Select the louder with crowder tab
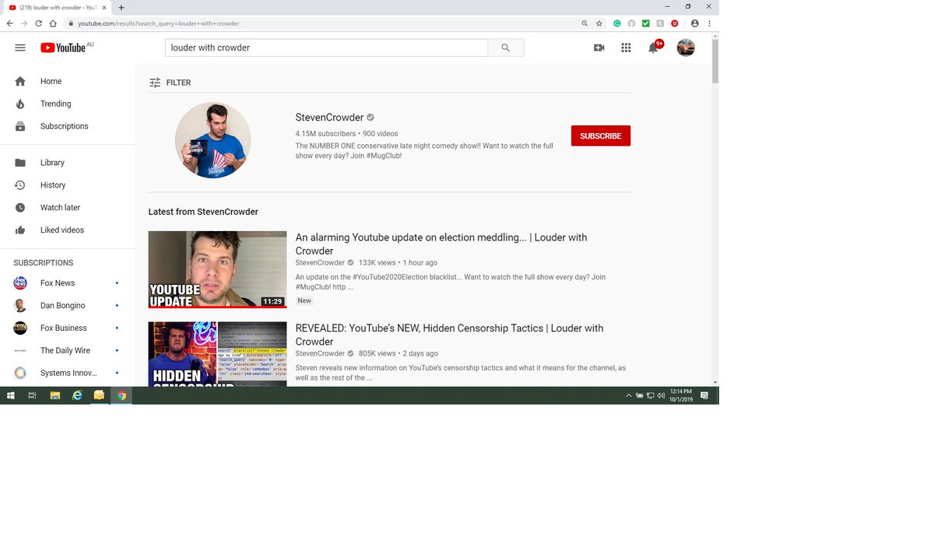The image size is (934, 551). coord(58,7)
